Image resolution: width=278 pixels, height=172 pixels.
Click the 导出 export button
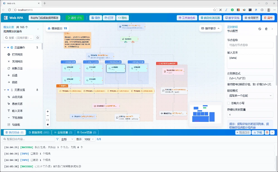coord(122,18)
